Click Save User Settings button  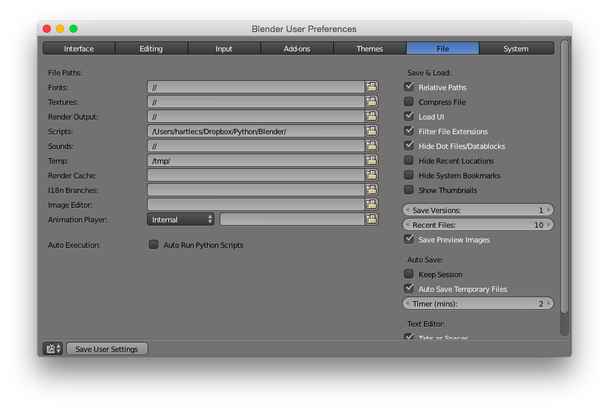[107, 349]
